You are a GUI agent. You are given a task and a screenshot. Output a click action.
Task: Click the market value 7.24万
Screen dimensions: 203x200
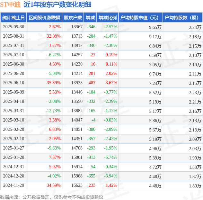point(155,83)
